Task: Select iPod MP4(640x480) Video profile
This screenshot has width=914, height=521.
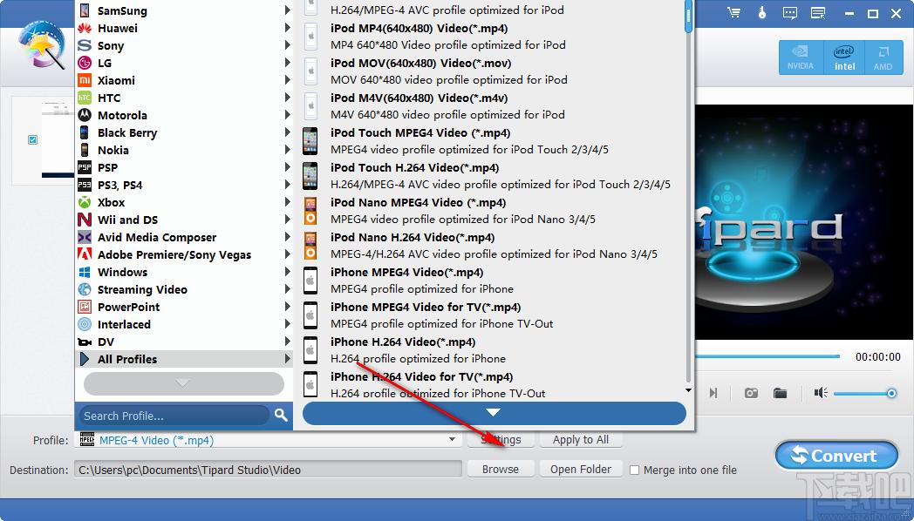Action: (x=493, y=36)
